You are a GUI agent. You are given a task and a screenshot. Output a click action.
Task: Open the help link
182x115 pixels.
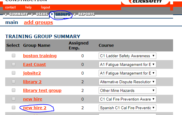click(x=28, y=7)
